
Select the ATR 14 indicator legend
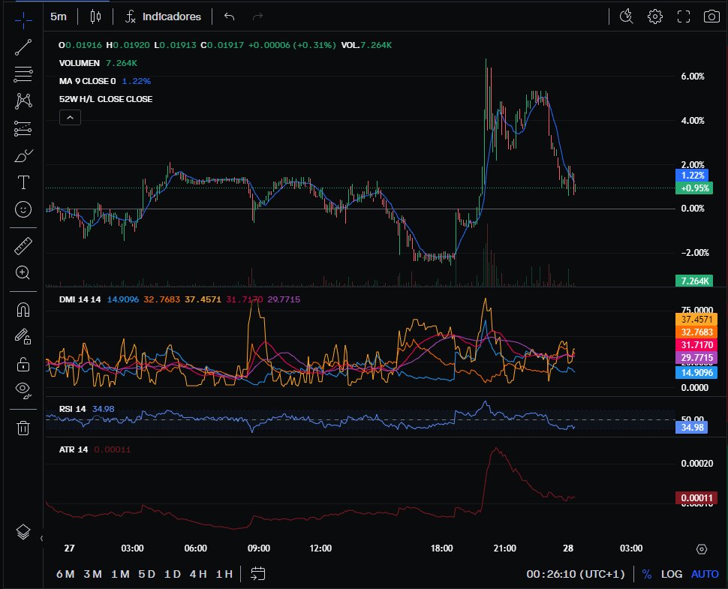pyautogui.click(x=74, y=449)
